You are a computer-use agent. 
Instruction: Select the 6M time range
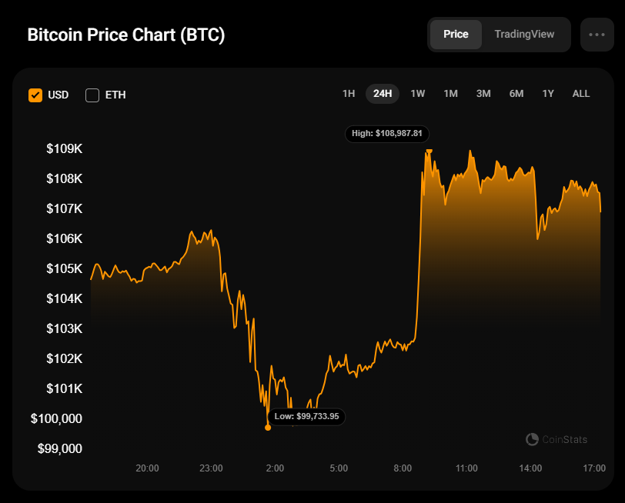coord(516,94)
